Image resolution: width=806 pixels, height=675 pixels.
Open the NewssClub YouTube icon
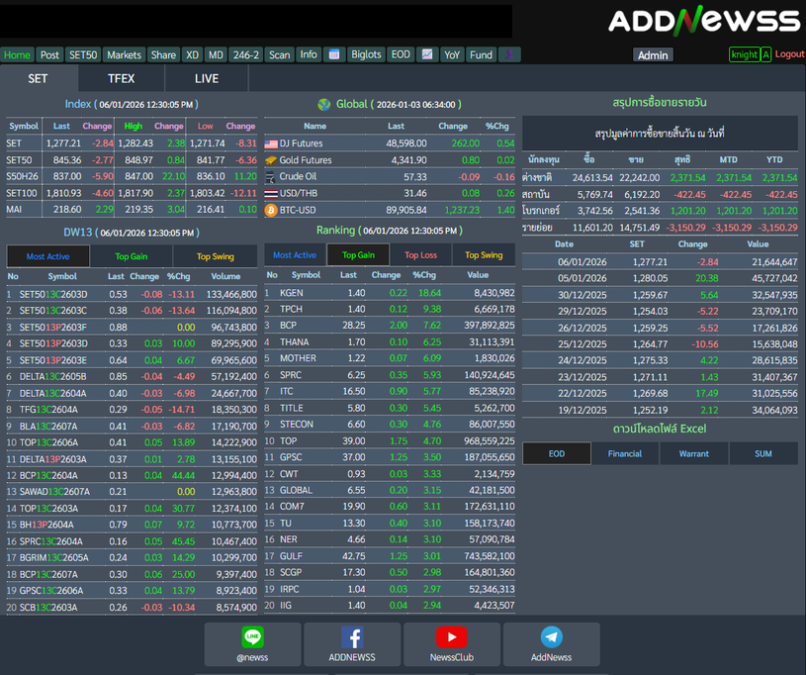(x=451, y=638)
